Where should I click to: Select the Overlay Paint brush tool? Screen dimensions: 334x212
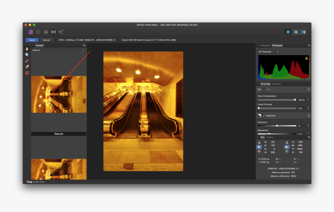coord(27,61)
